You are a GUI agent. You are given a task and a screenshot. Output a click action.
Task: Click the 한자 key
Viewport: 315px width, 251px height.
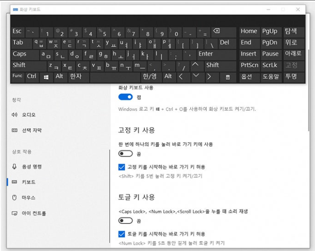coord(78,77)
